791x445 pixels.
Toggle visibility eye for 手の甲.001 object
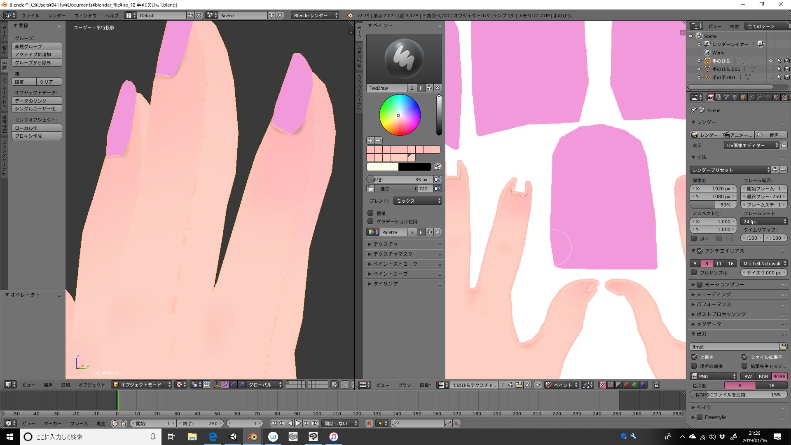(771, 77)
